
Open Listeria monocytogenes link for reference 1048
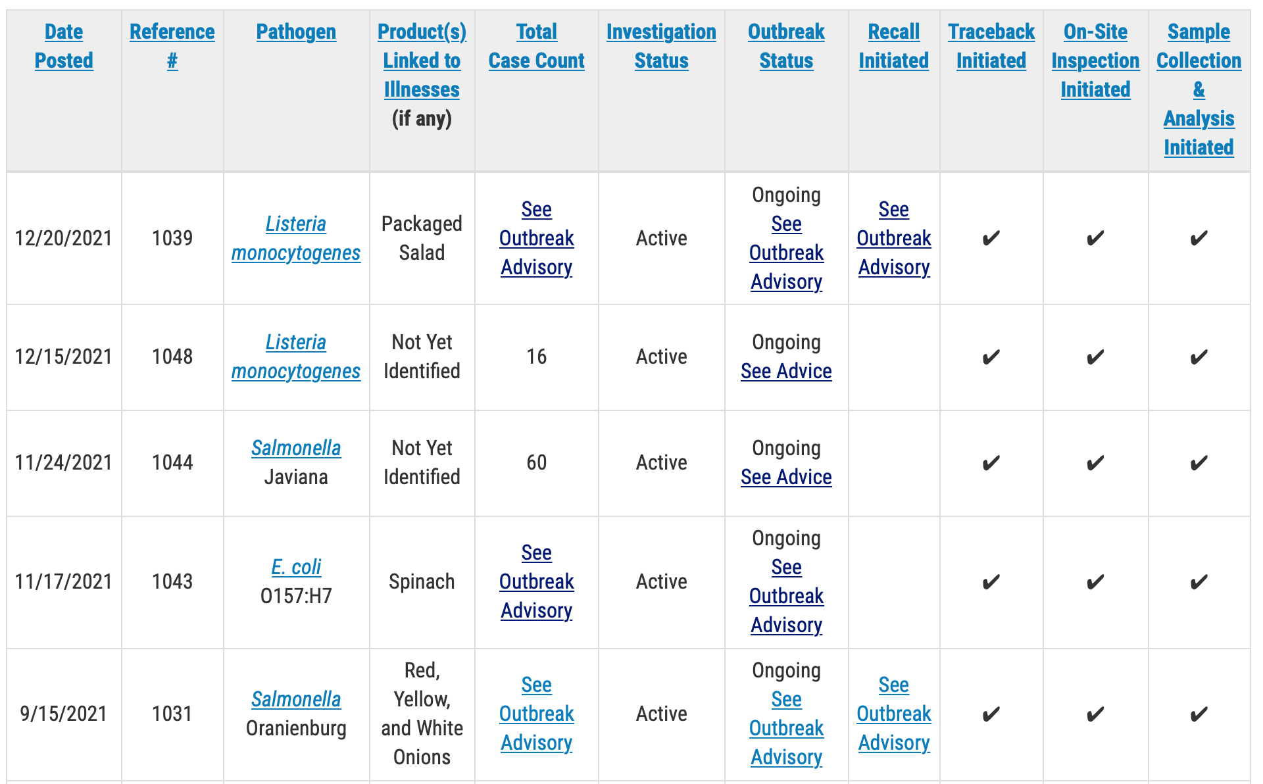[296, 356]
